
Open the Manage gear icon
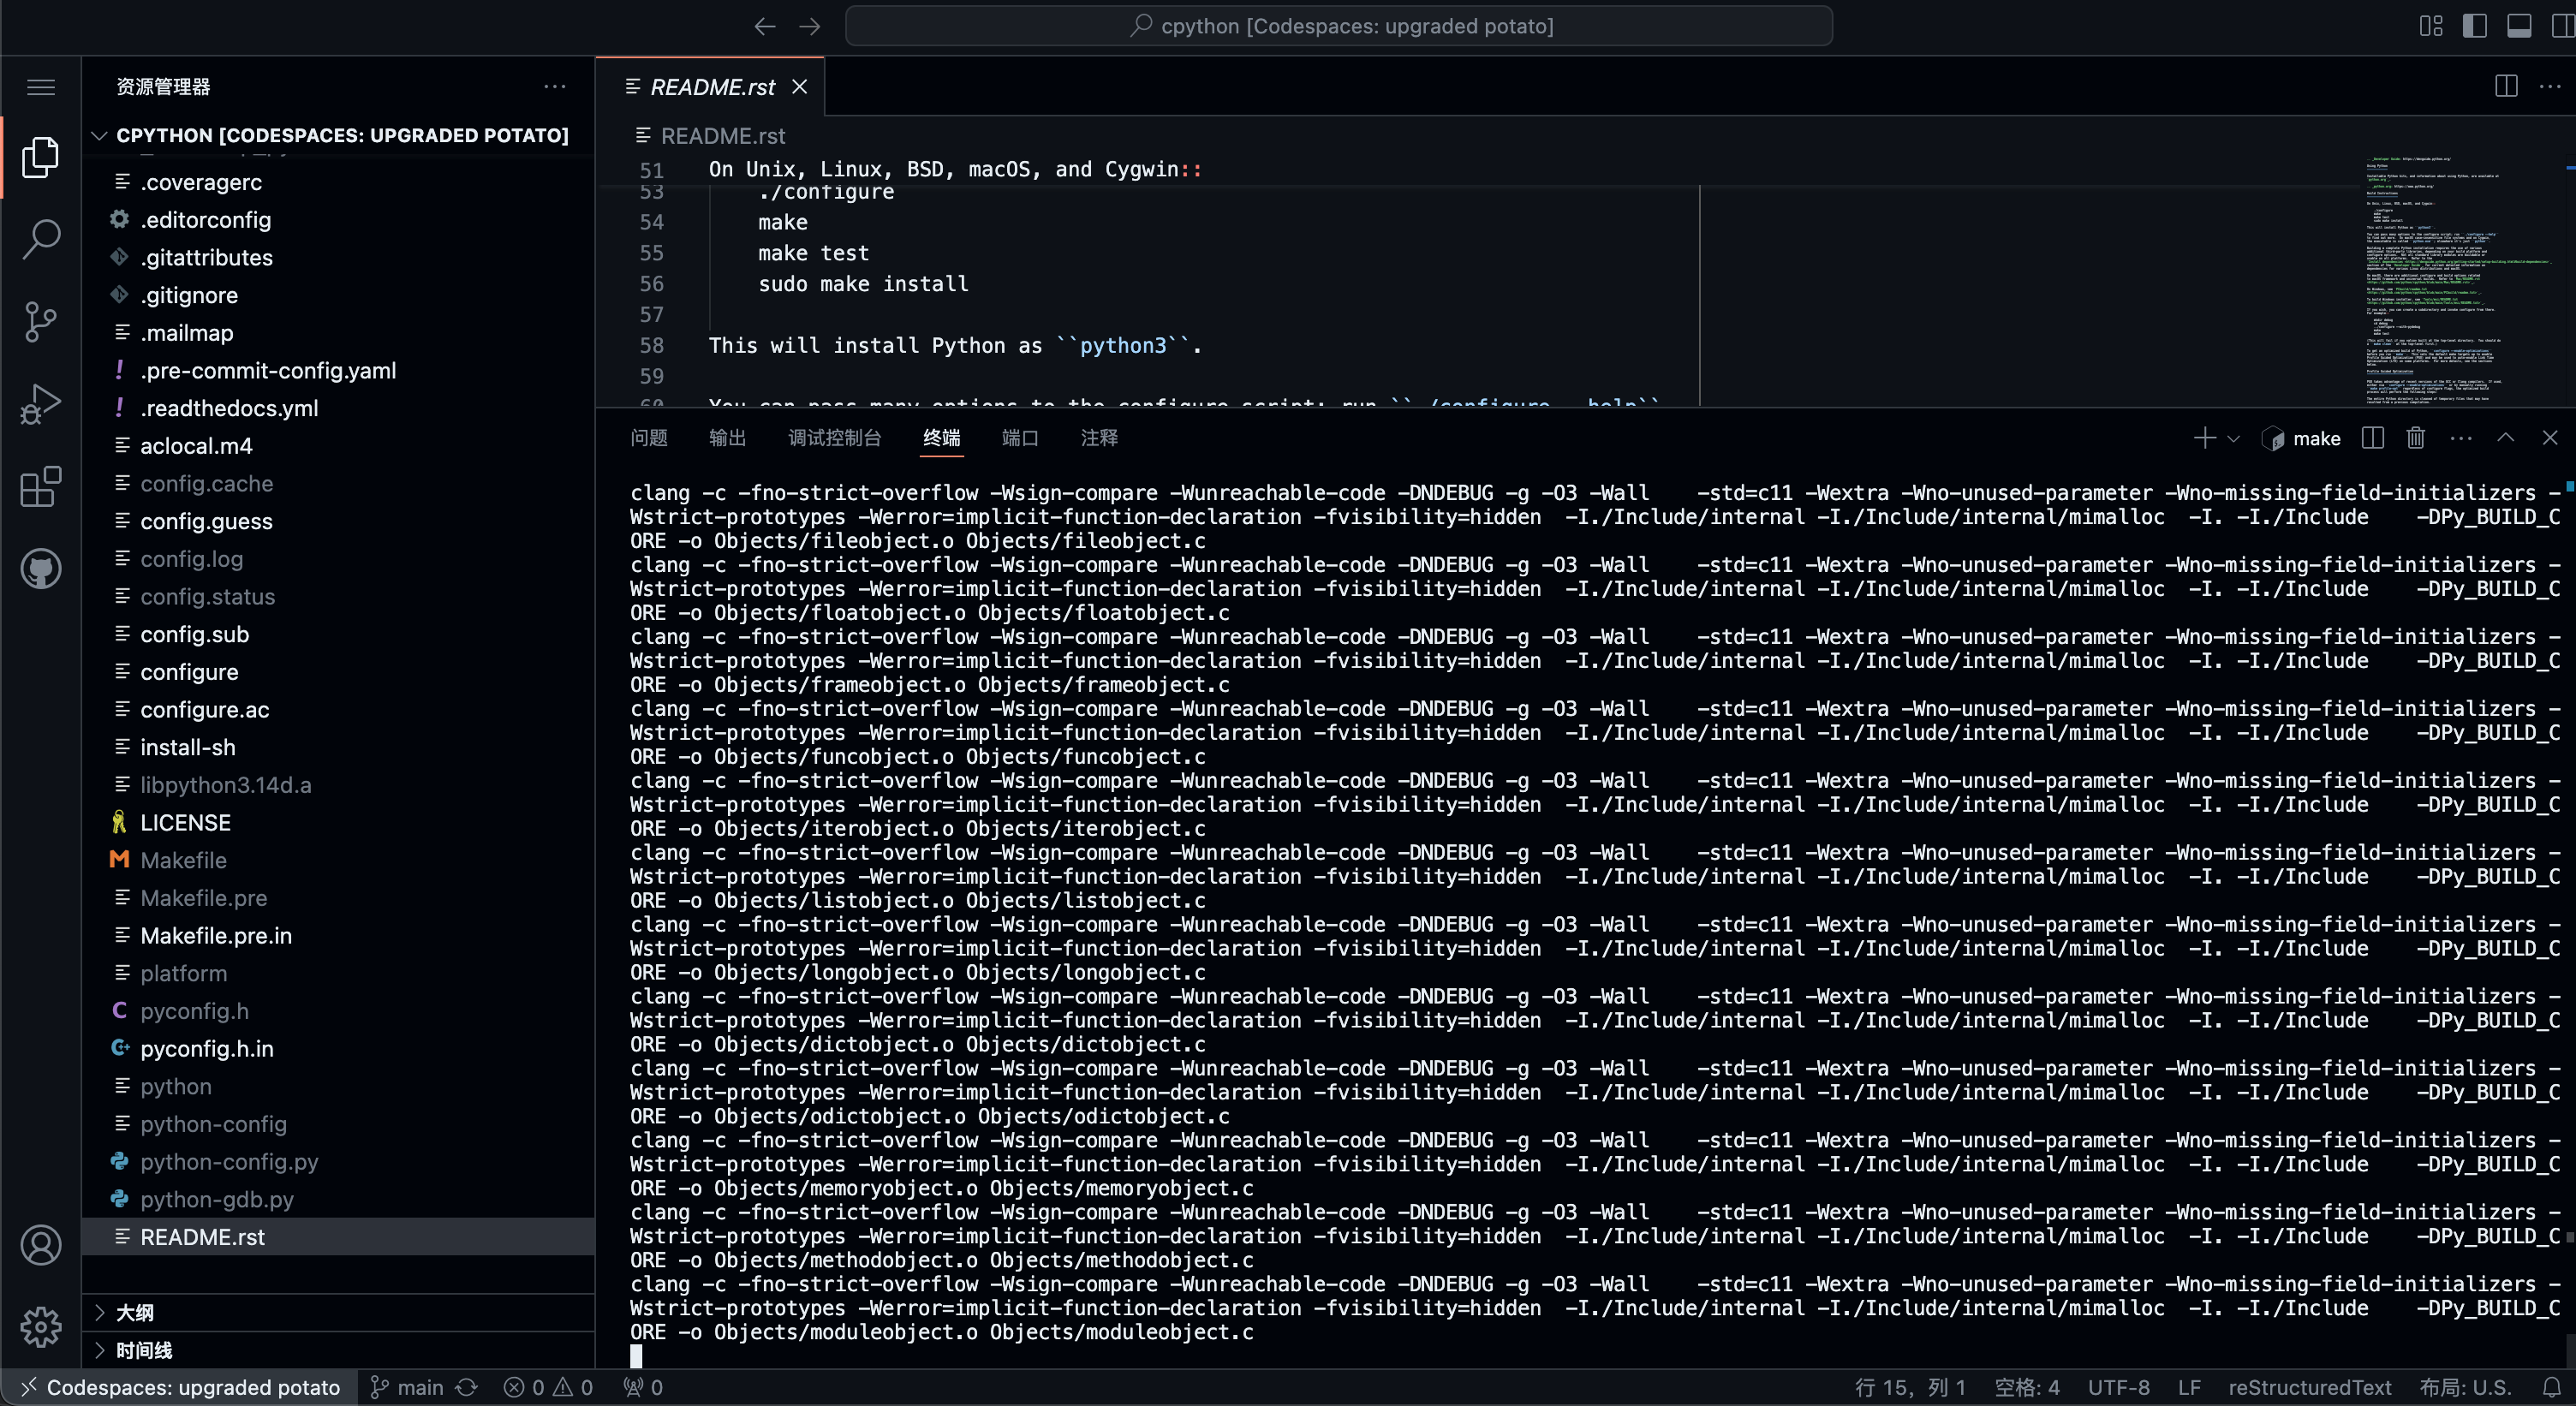[41, 1326]
